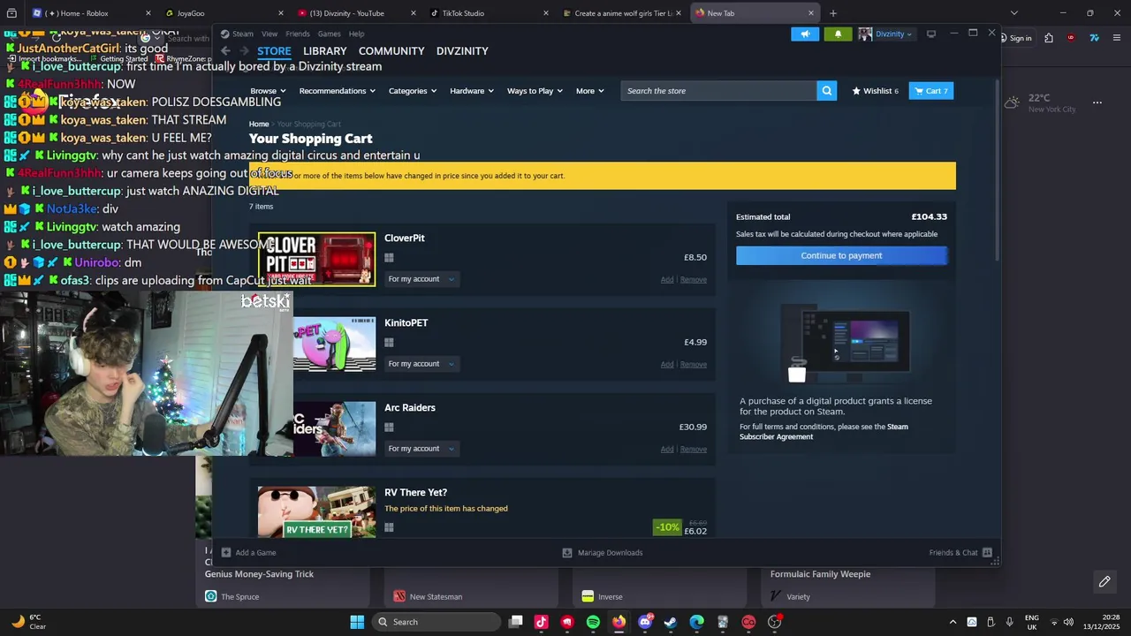Expand Hardware dropdown
Screen dimensions: 1131x636
click(x=472, y=91)
